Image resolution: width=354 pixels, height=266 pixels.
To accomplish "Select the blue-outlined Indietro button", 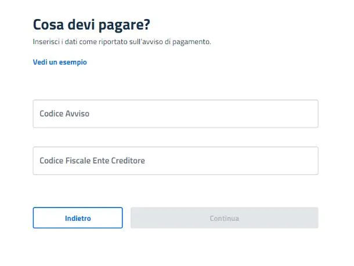I will (78, 218).
